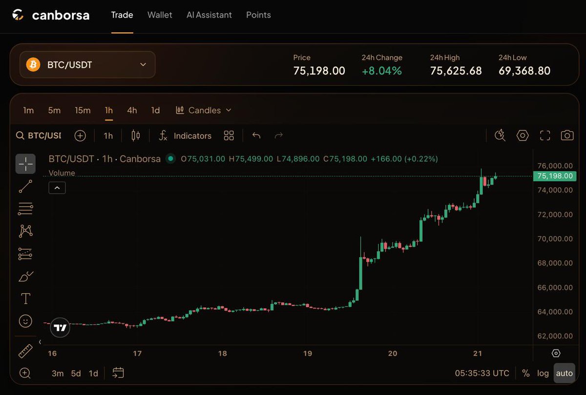This screenshot has width=586, height=395.
Task: Open the Wallet tab
Action: 160,15
